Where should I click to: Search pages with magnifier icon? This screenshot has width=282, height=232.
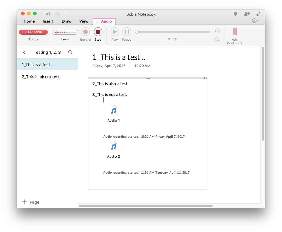coord(71,52)
